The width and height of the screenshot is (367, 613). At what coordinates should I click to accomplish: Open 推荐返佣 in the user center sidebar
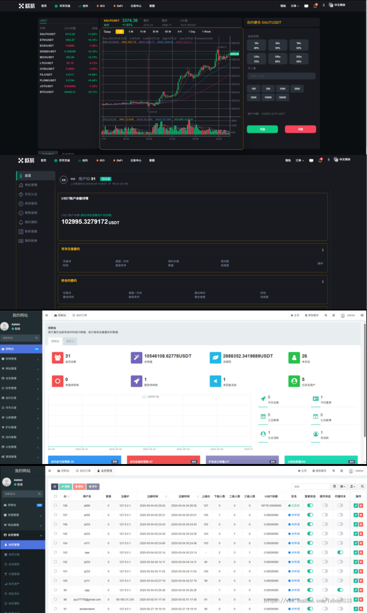(x=28, y=213)
